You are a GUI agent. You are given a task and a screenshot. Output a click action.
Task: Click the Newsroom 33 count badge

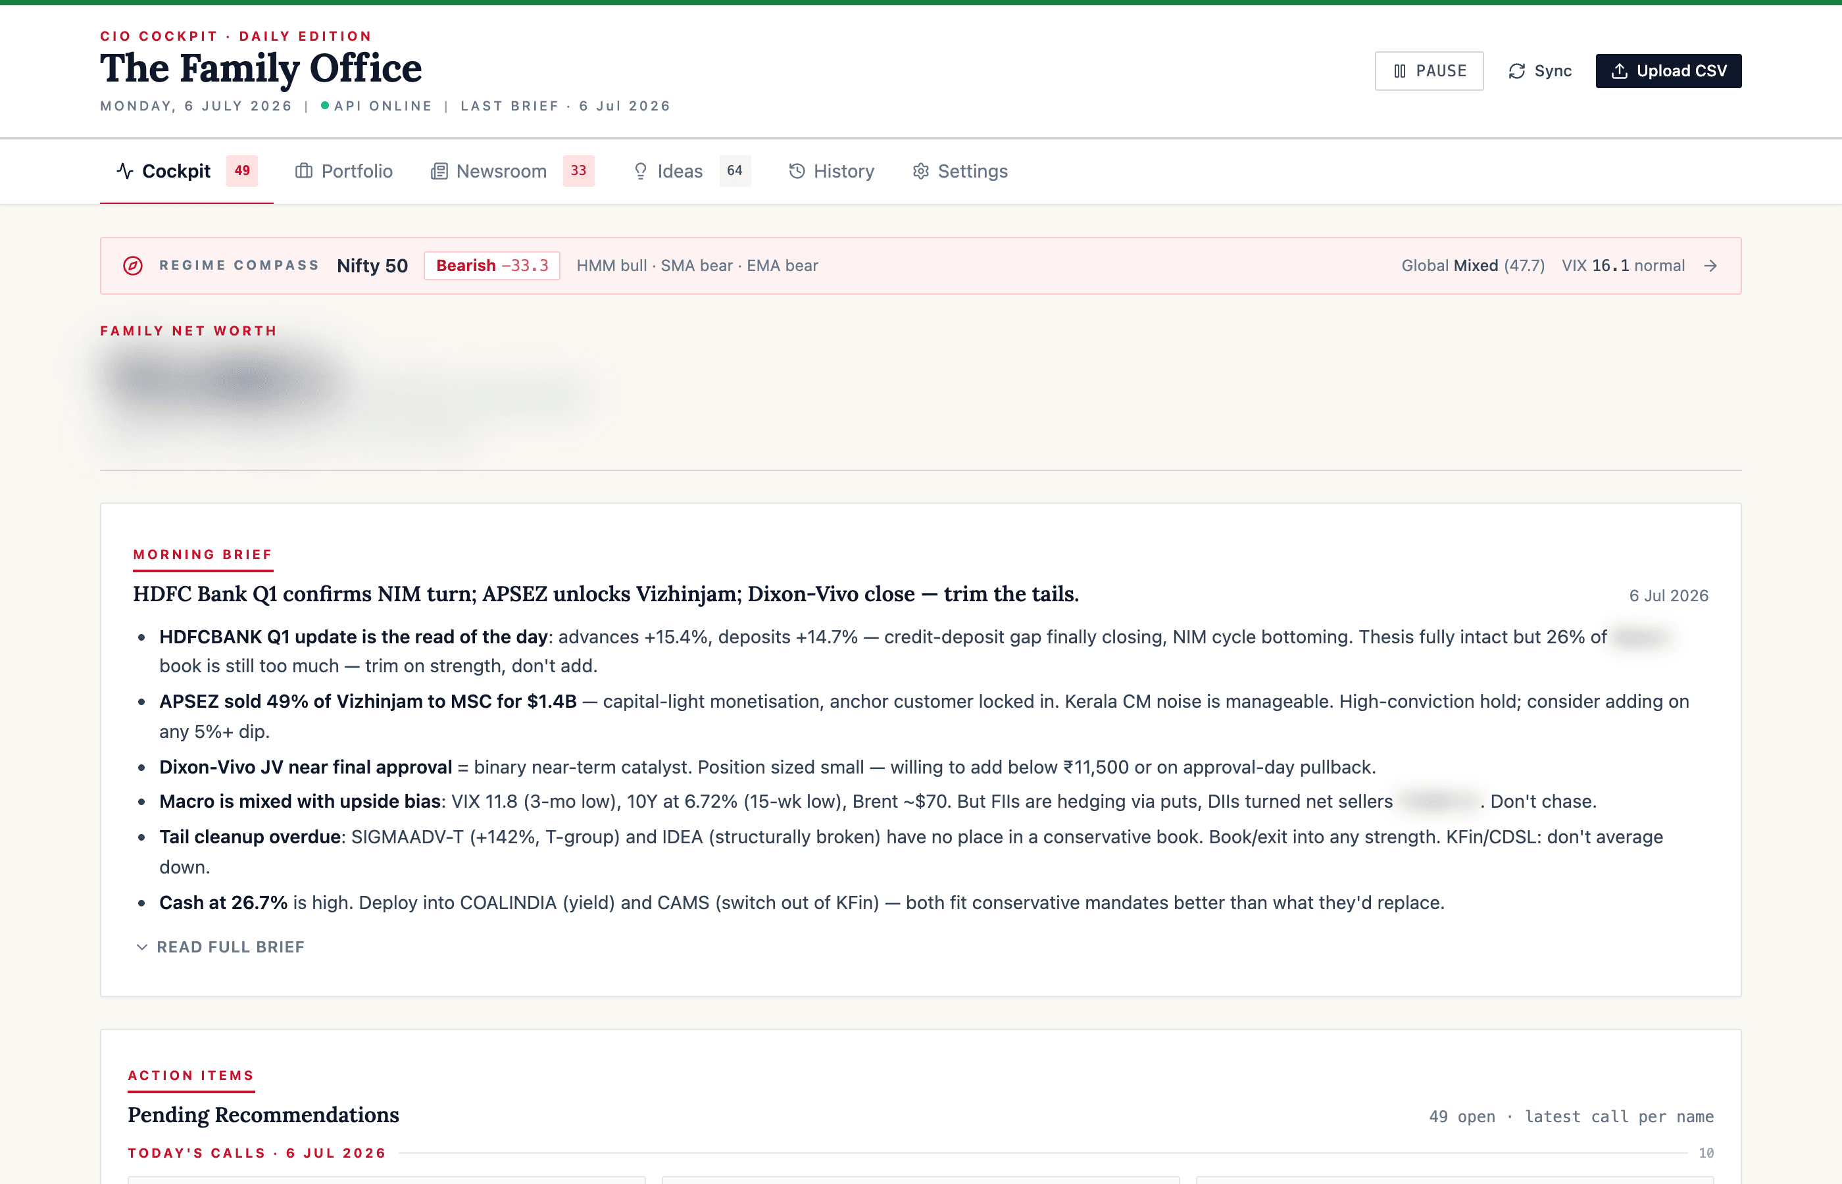point(579,170)
